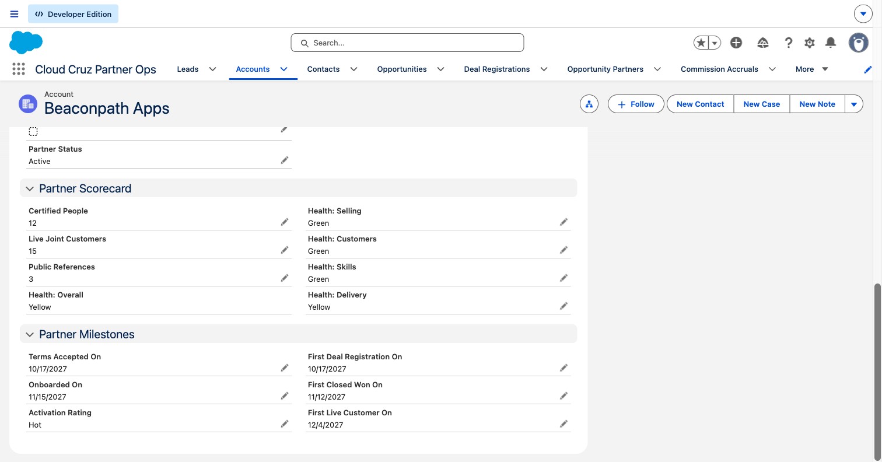Screen dimensions: 882x462
Task: Open the Contacts tab dropdown chevron
Action: (x=354, y=69)
